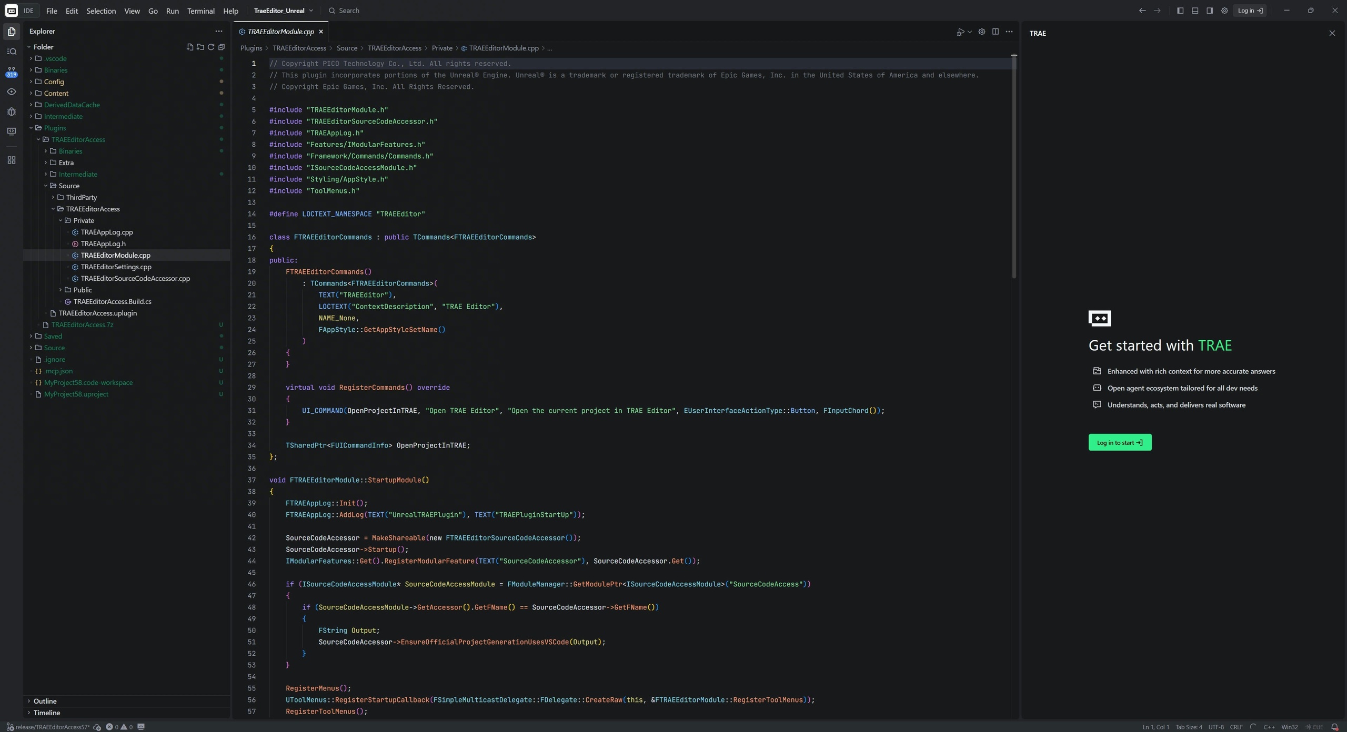The image size is (1347, 732).
Task: Change language mode from C++
Action: [x=1269, y=727]
